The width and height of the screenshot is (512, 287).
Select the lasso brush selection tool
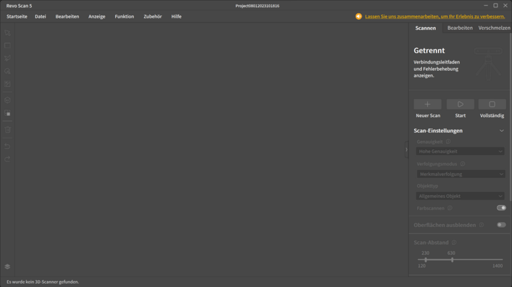pos(7,71)
